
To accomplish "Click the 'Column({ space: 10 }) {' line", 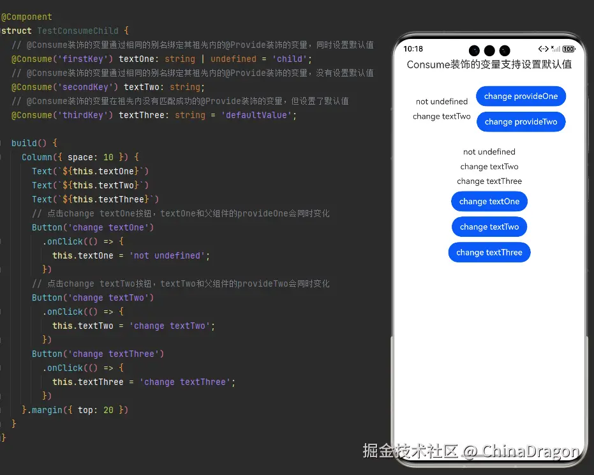I will (x=80, y=157).
